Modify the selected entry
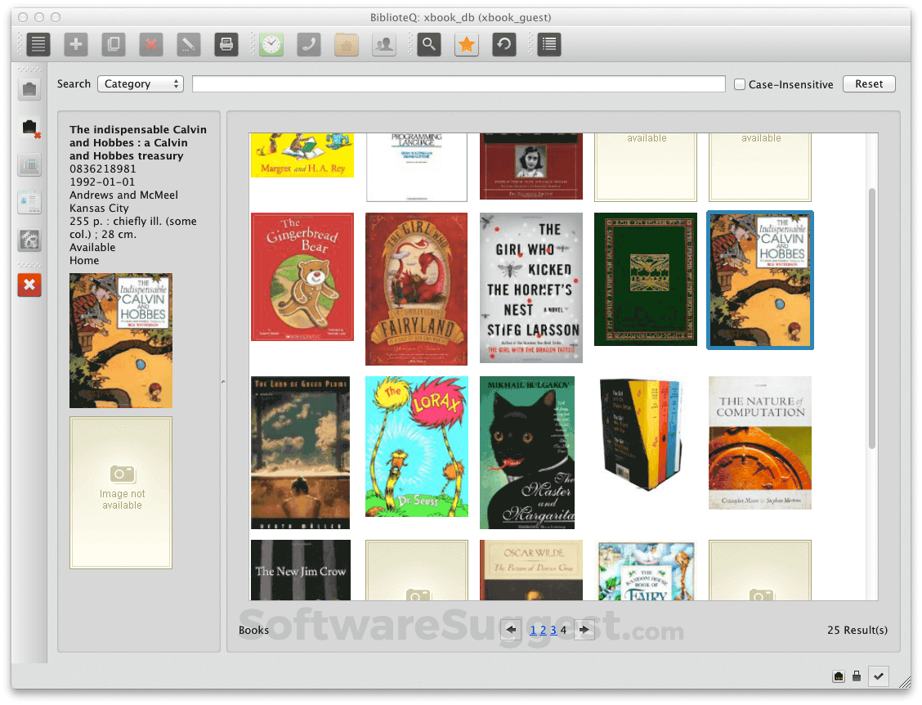Image resolution: width=922 pixels, height=705 pixels. (188, 44)
